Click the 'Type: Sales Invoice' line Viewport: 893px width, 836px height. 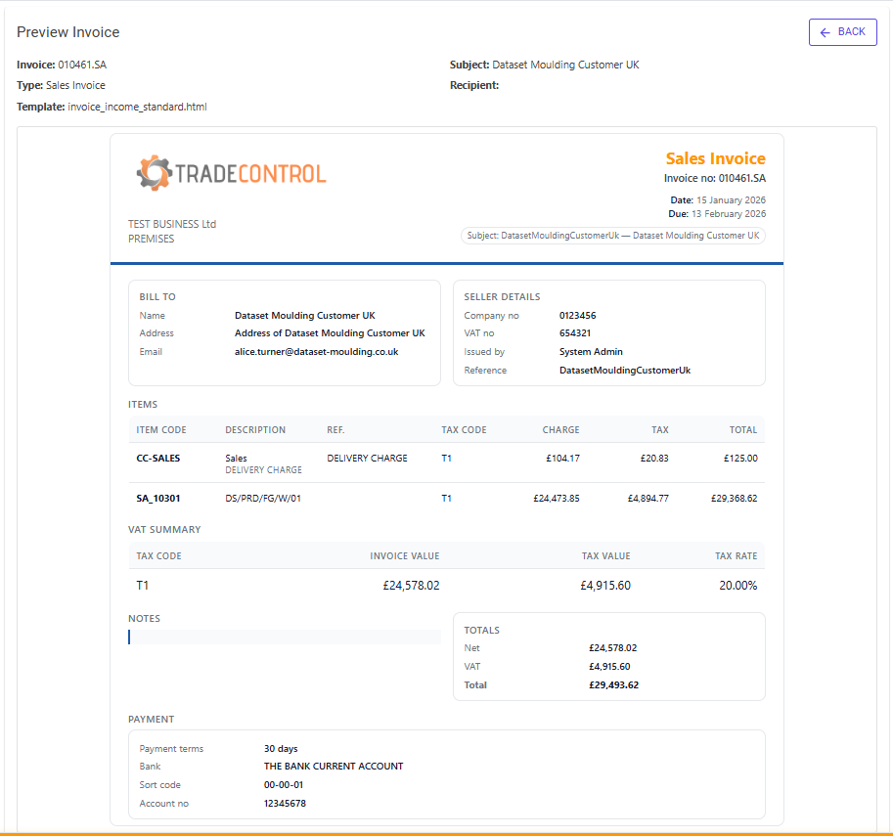coord(61,85)
